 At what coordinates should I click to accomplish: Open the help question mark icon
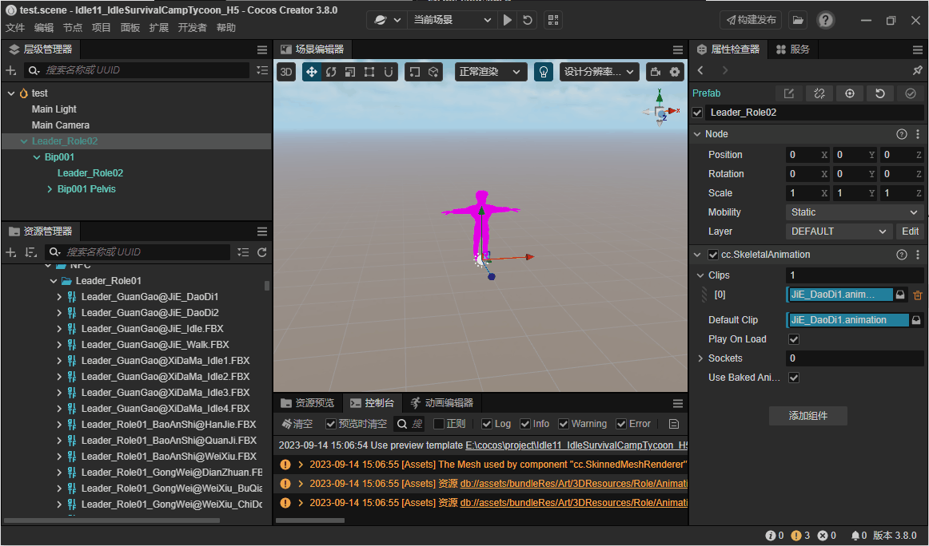click(825, 20)
